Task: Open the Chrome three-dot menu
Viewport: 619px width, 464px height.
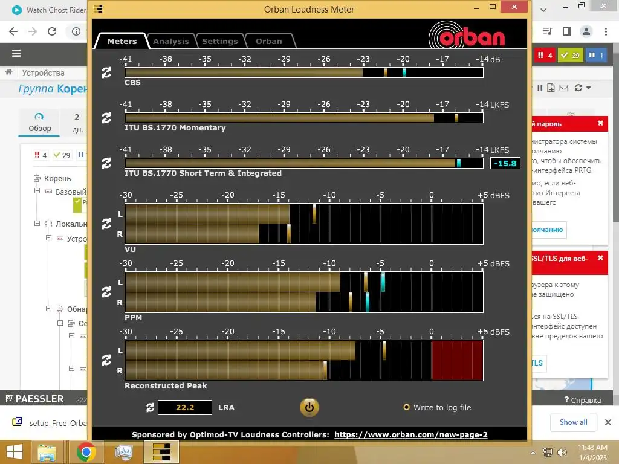Action: 606,31
